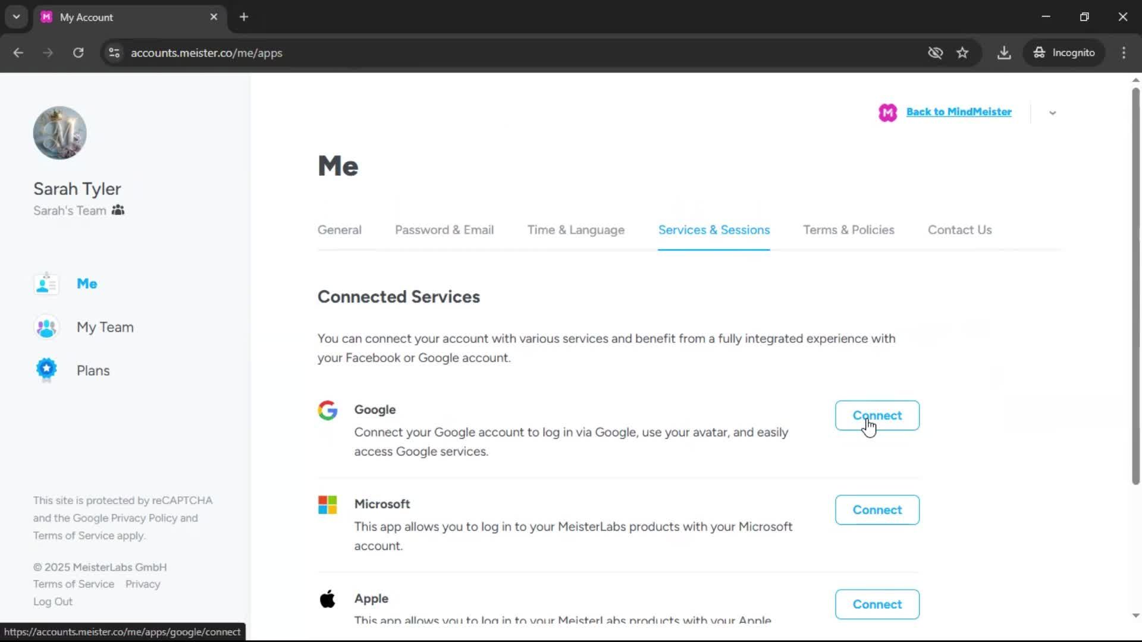
Task: Click the site information icon in address bar
Action: coord(114,53)
